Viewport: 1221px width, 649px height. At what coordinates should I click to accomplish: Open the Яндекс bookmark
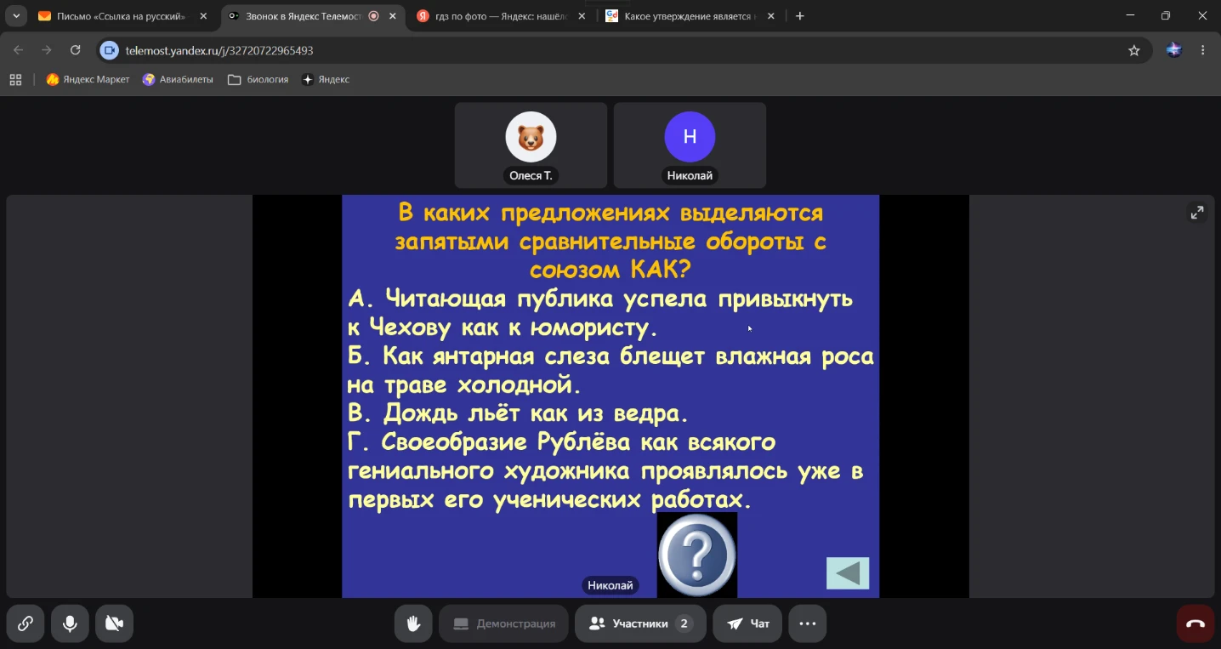326,79
